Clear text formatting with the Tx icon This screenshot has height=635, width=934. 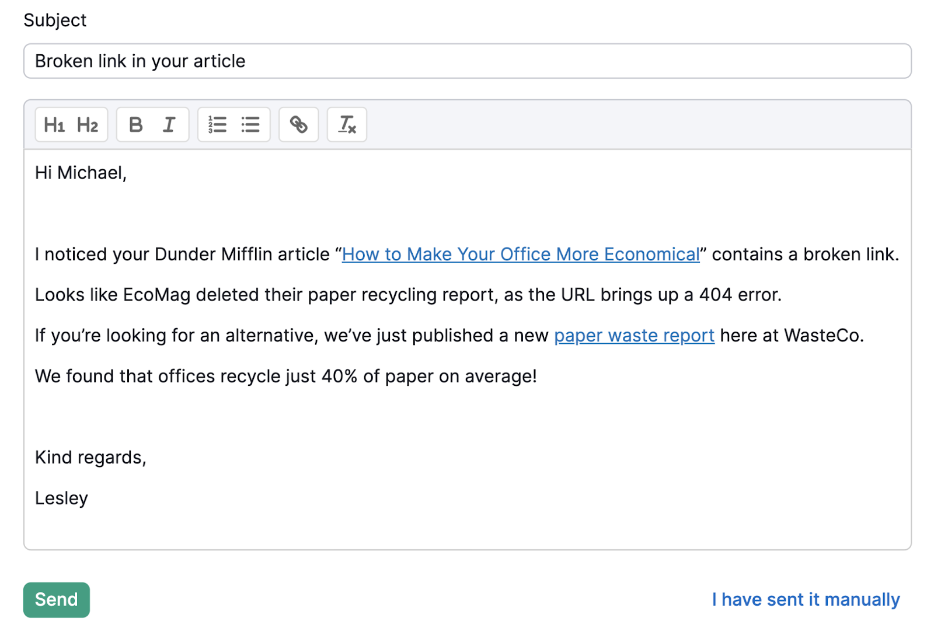pos(347,124)
